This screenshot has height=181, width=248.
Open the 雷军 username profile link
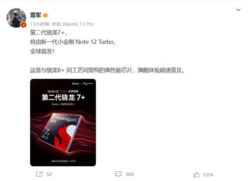pyautogui.click(x=36, y=15)
